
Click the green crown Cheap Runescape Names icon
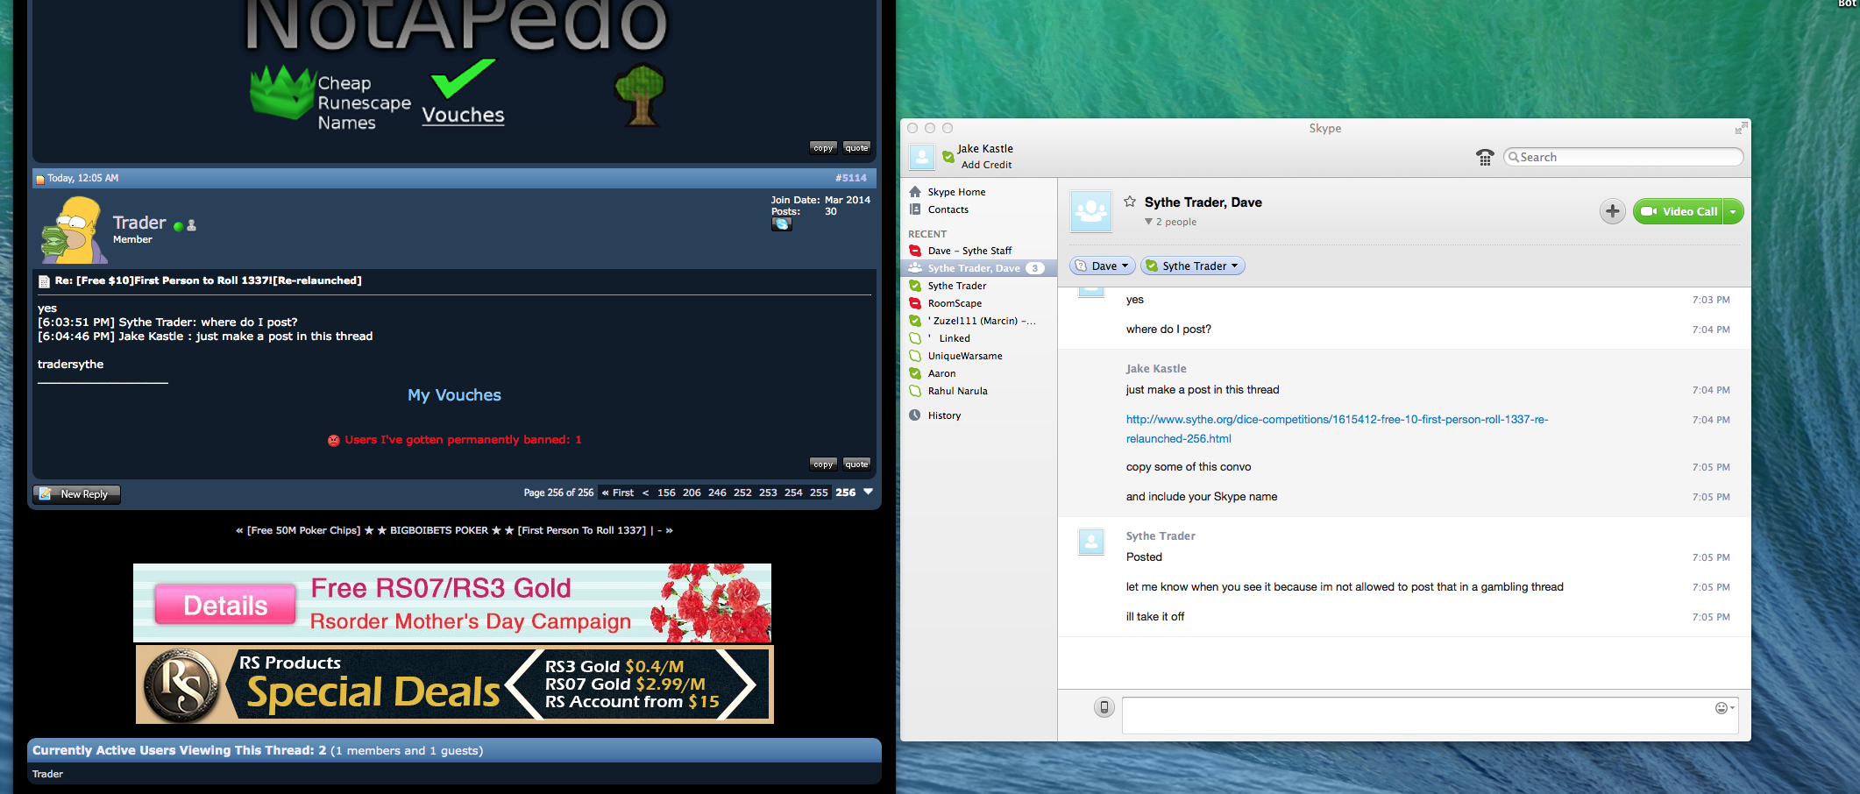pyautogui.click(x=282, y=92)
